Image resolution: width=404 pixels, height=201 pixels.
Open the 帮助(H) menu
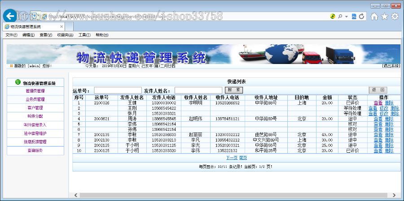[102, 35]
